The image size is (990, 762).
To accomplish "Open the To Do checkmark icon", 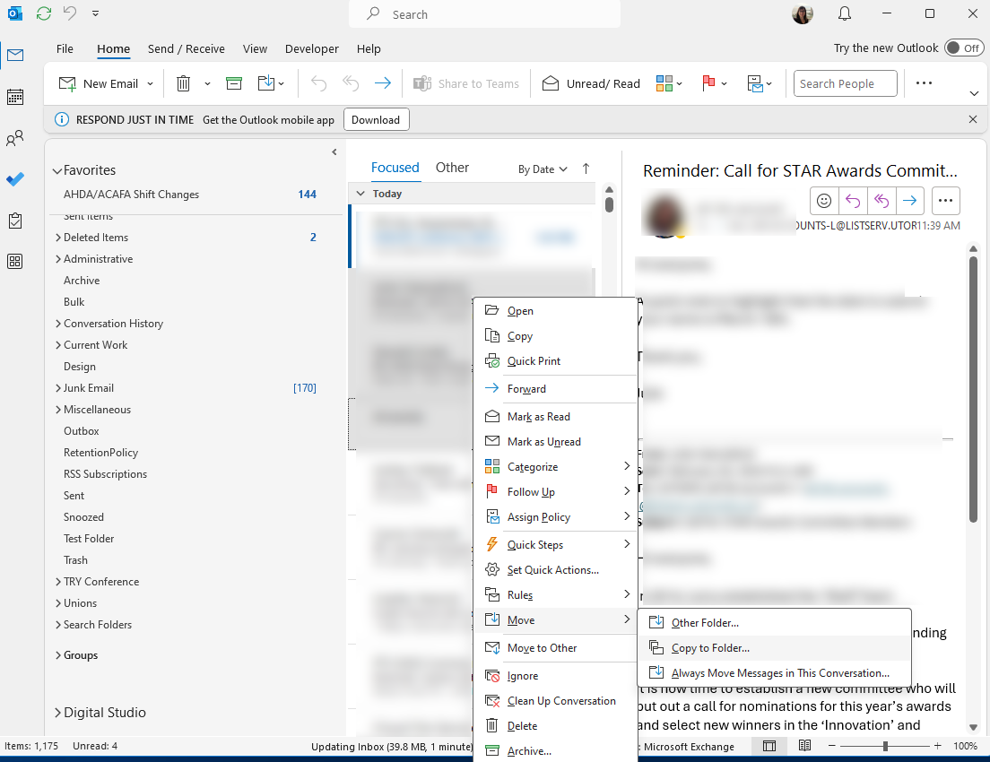I will pyautogui.click(x=15, y=179).
